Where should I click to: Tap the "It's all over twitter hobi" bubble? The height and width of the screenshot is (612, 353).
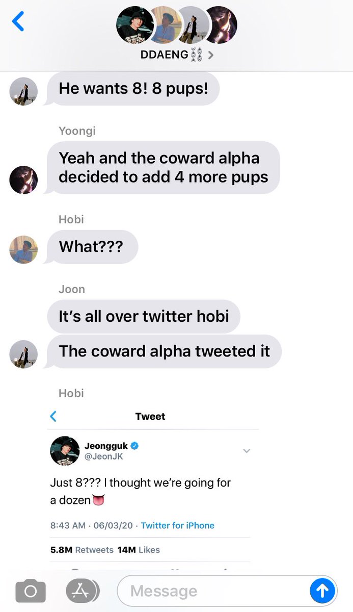[144, 316]
